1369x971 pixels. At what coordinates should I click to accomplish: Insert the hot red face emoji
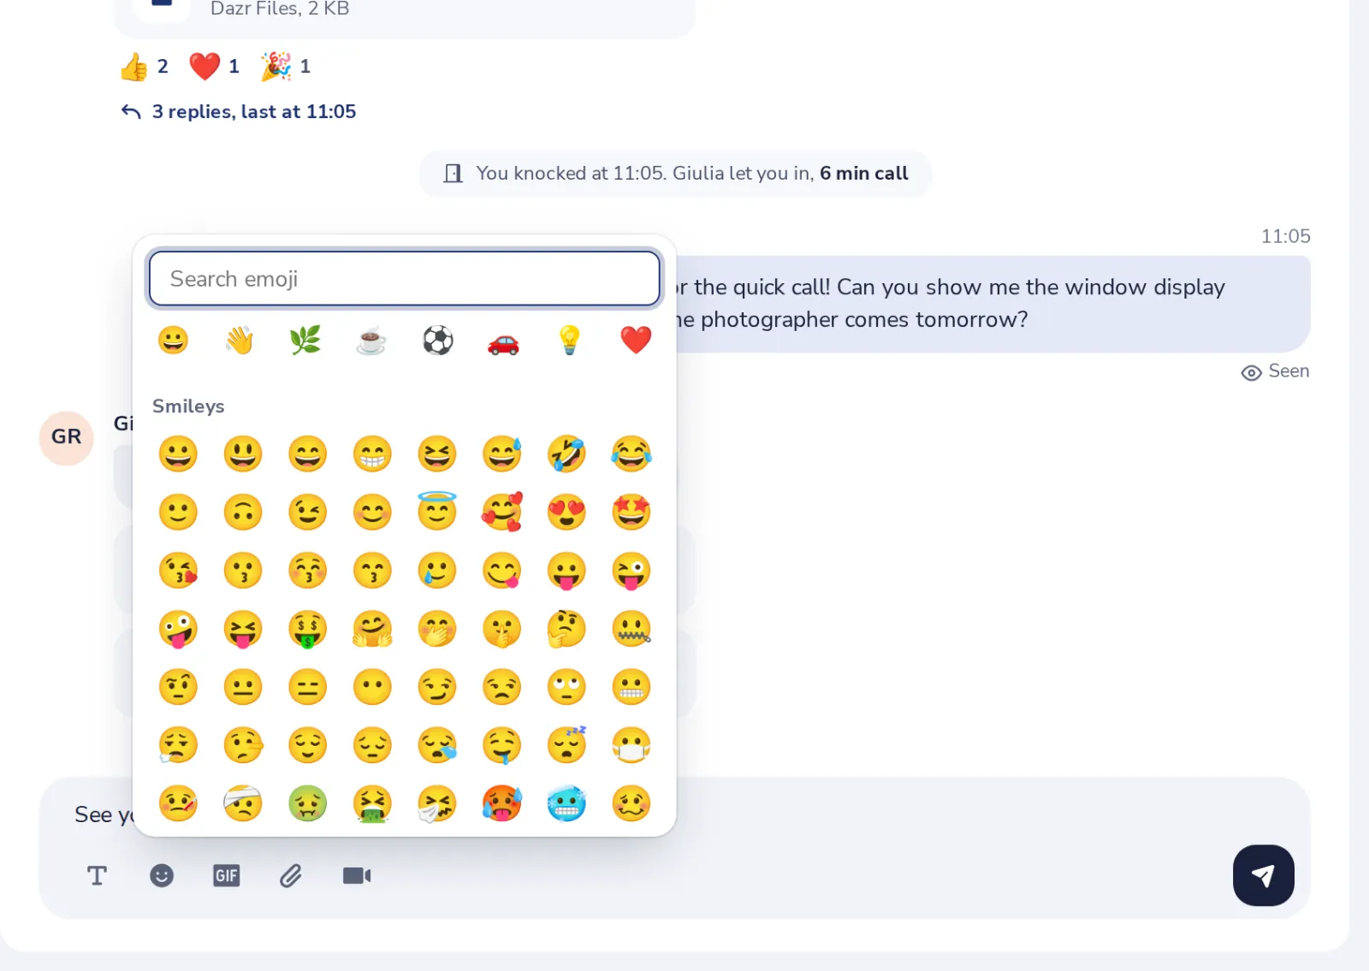501,803
